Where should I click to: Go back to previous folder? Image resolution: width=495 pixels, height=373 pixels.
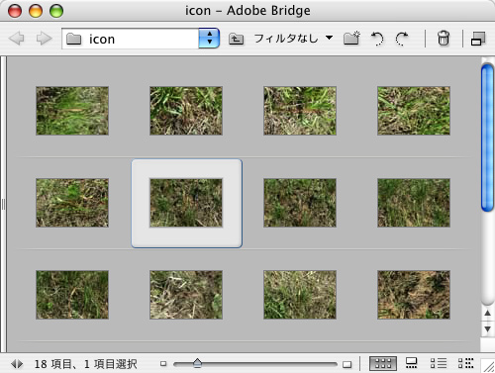click(17, 39)
